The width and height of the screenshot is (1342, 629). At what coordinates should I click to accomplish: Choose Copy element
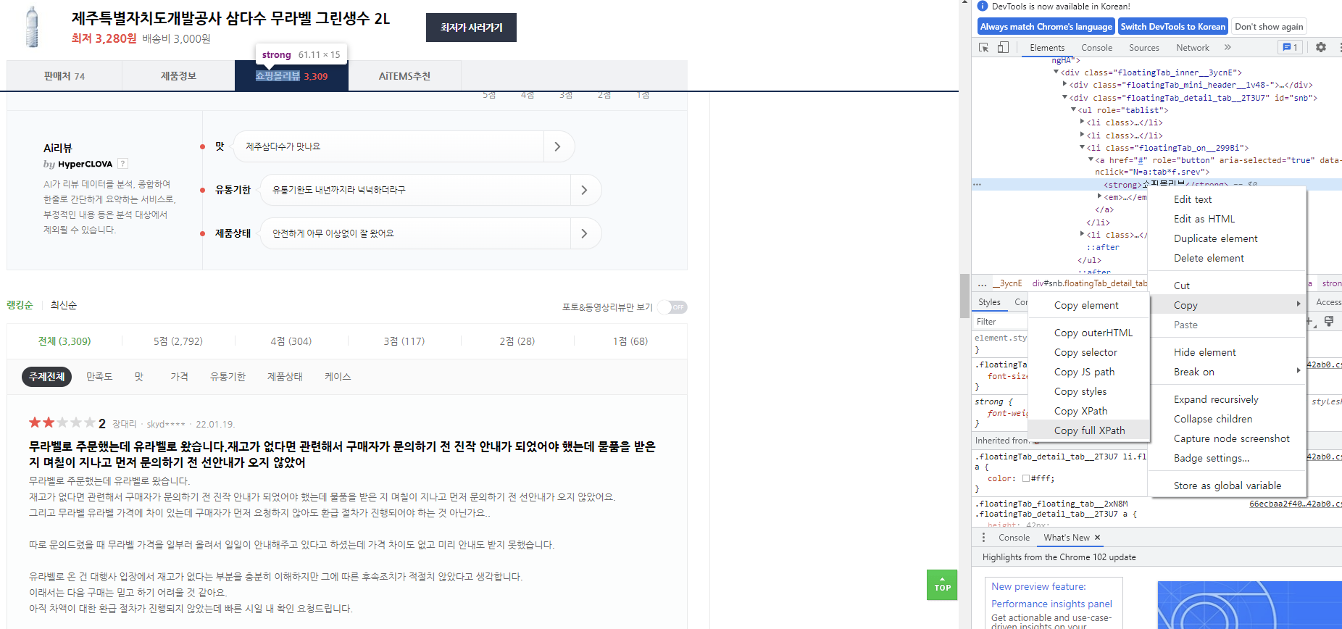point(1089,305)
